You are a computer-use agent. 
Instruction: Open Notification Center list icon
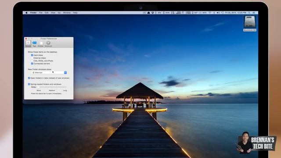pyautogui.click(x=254, y=13)
